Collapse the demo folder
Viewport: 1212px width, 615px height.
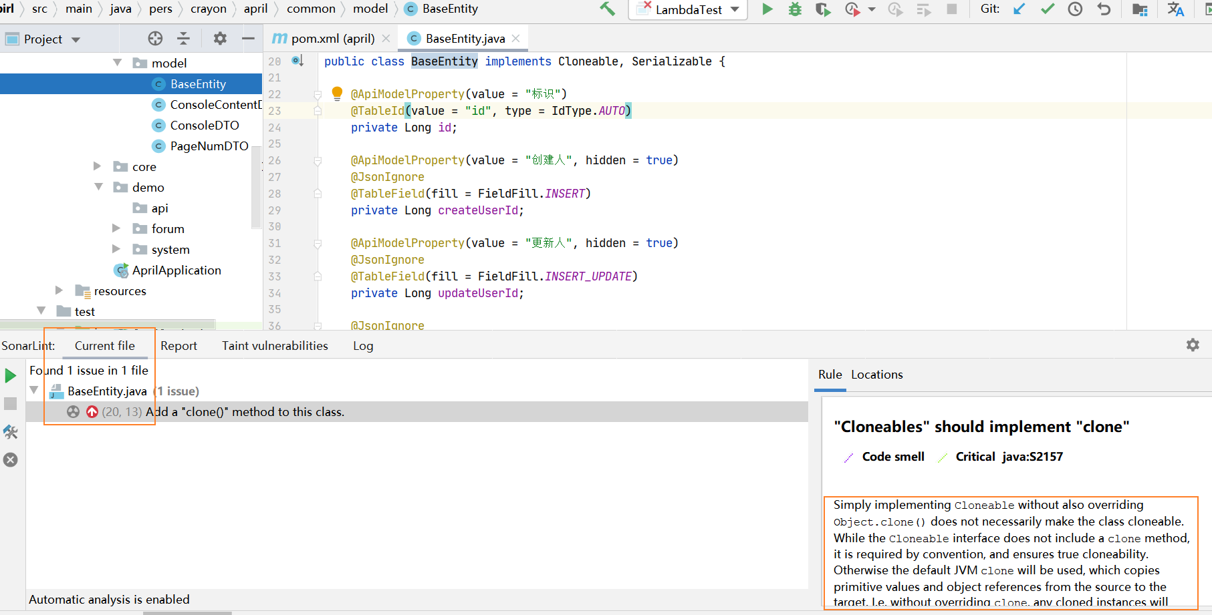point(99,187)
